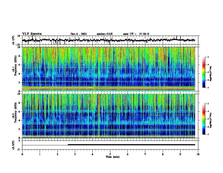Click inside the ch.1 spectrogram panel
This screenshot has height=173, width=223.
[109, 69]
